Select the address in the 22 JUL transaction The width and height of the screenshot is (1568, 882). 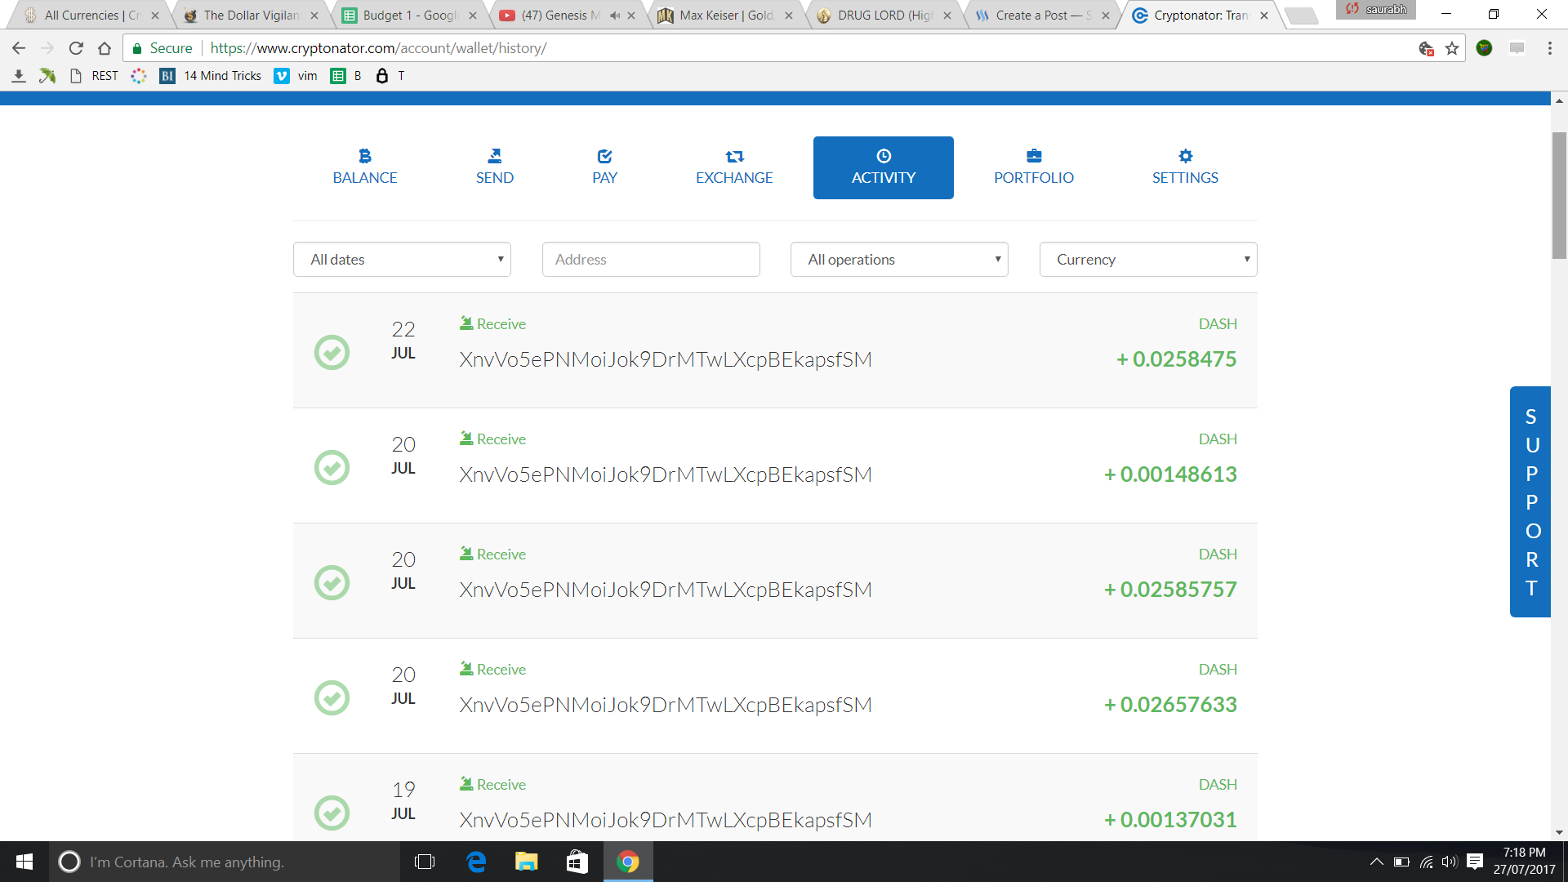tap(665, 359)
